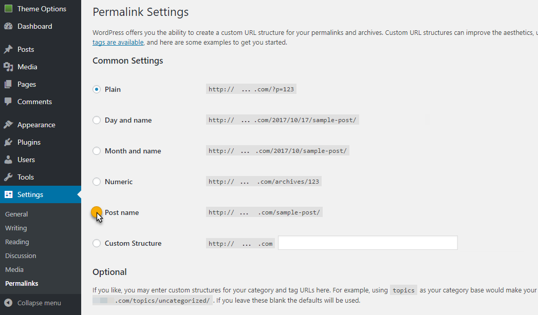Switch to Discussion settings
The height and width of the screenshot is (315, 538).
click(21, 255)
